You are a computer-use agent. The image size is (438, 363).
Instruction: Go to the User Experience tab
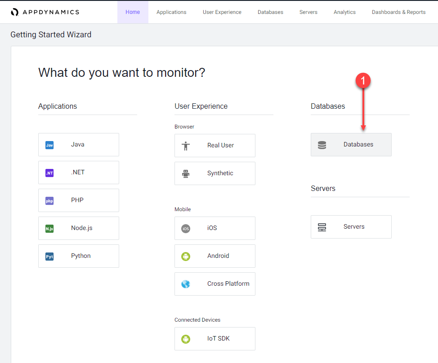(x=222, y=12)
